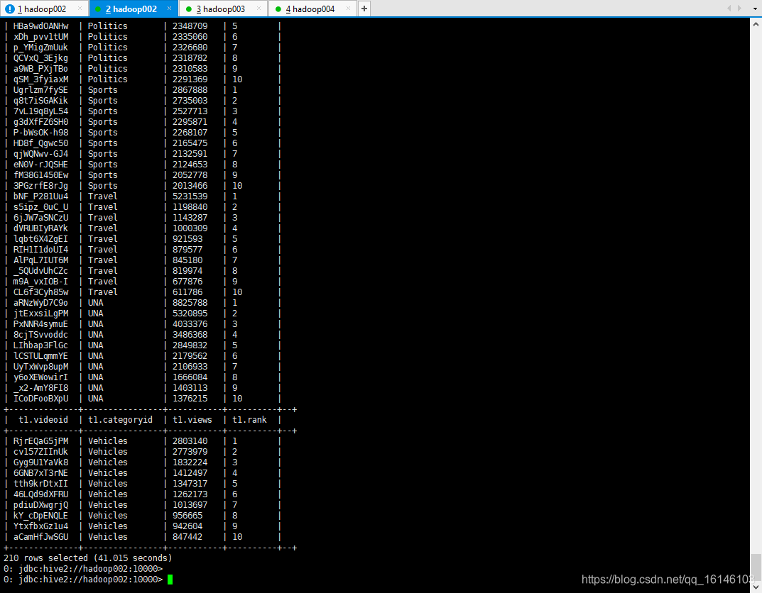Close the 2 hadoop002 session tab

click(x=169, y=9)
